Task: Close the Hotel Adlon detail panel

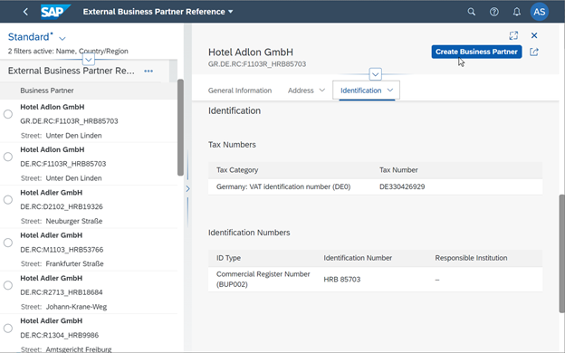Action: 534,35
